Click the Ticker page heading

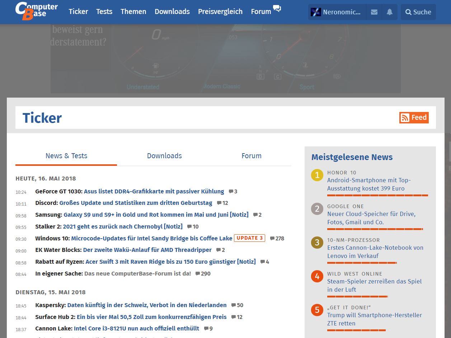[x=42, y=118]
